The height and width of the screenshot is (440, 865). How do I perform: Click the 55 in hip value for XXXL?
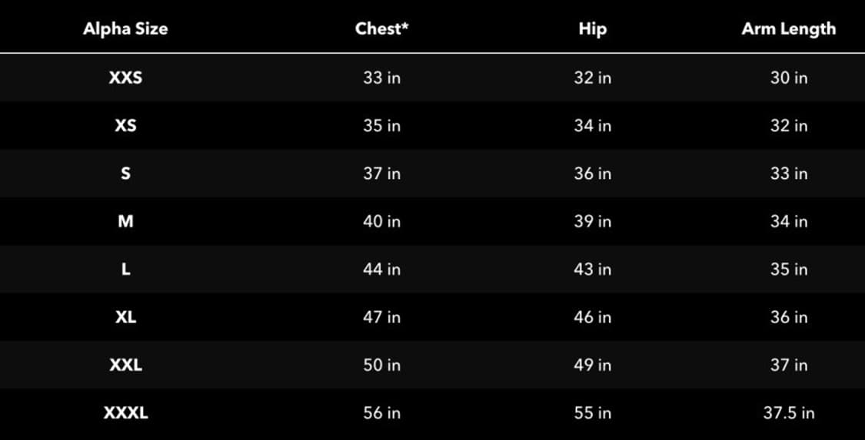pyautogui.click(x=592, y=413)
